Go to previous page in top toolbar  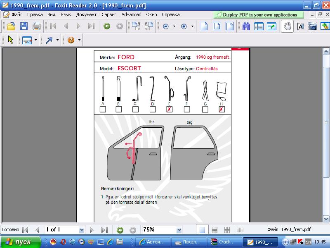tap(66, 26)
